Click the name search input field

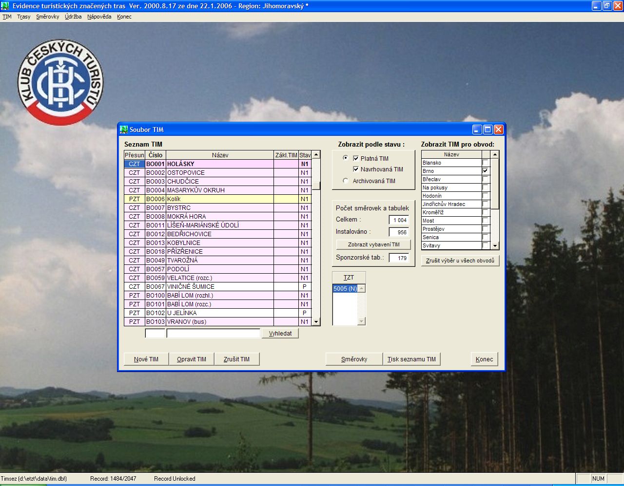(x=213, y=334)
